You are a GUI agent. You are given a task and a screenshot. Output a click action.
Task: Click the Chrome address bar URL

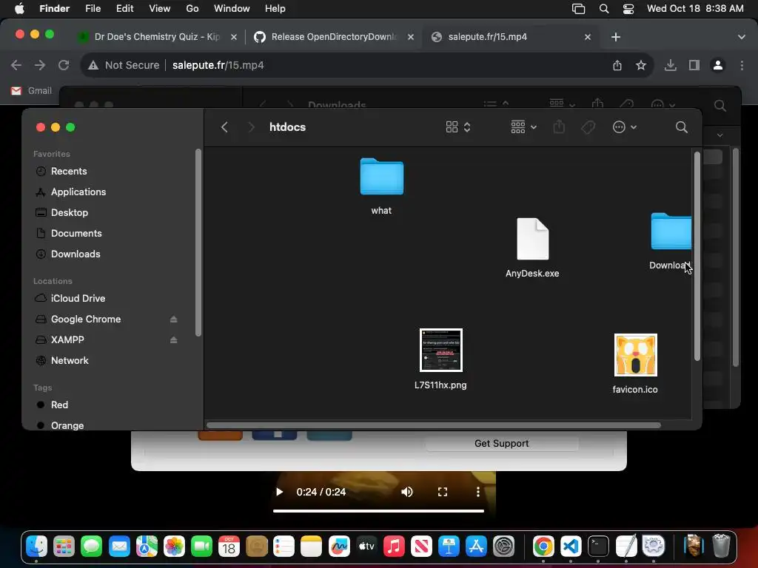pos(218,65)
